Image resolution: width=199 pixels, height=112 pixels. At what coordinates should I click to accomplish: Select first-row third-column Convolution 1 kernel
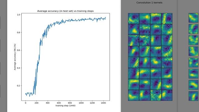156,19
